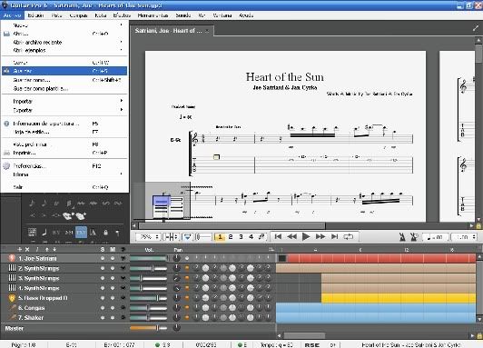The width and height of the screenshot is (483, 348).
Task: Click Imprimir… menu entry
Action: [64, 153]
